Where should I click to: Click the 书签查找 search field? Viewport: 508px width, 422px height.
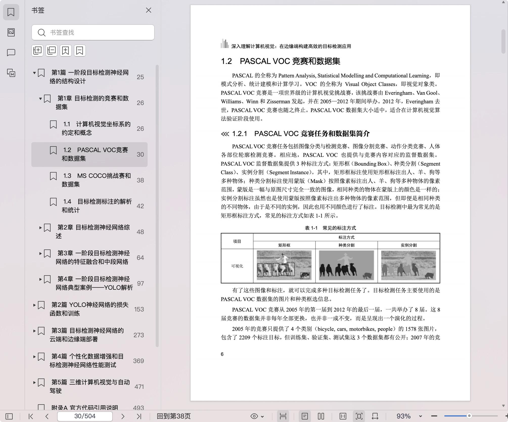[x=93, y=32]
